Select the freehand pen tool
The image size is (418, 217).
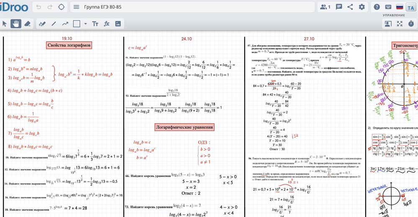(42, 24)
